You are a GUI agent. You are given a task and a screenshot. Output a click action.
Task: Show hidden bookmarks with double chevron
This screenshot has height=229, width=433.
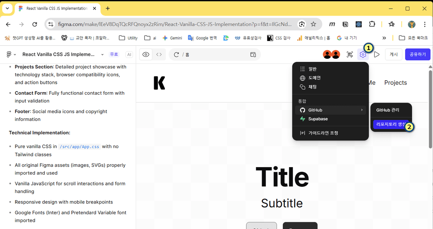point(384,38)
